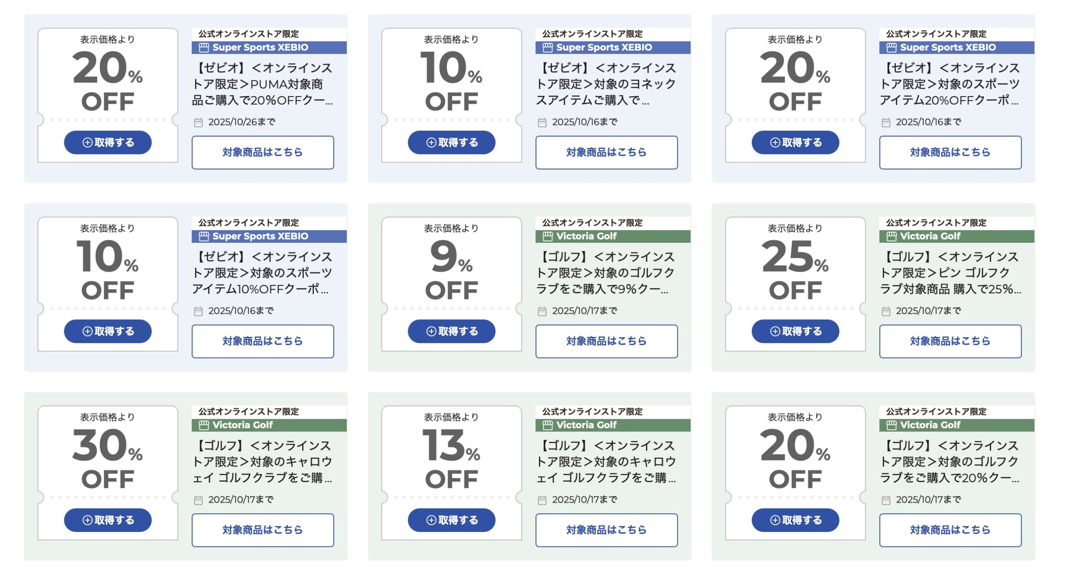Click the store icon on 30% Callaway coupon's Victoria Golf label
Image resolution: width=1088 pixels, height=580 pixels.
coord(204,425)
